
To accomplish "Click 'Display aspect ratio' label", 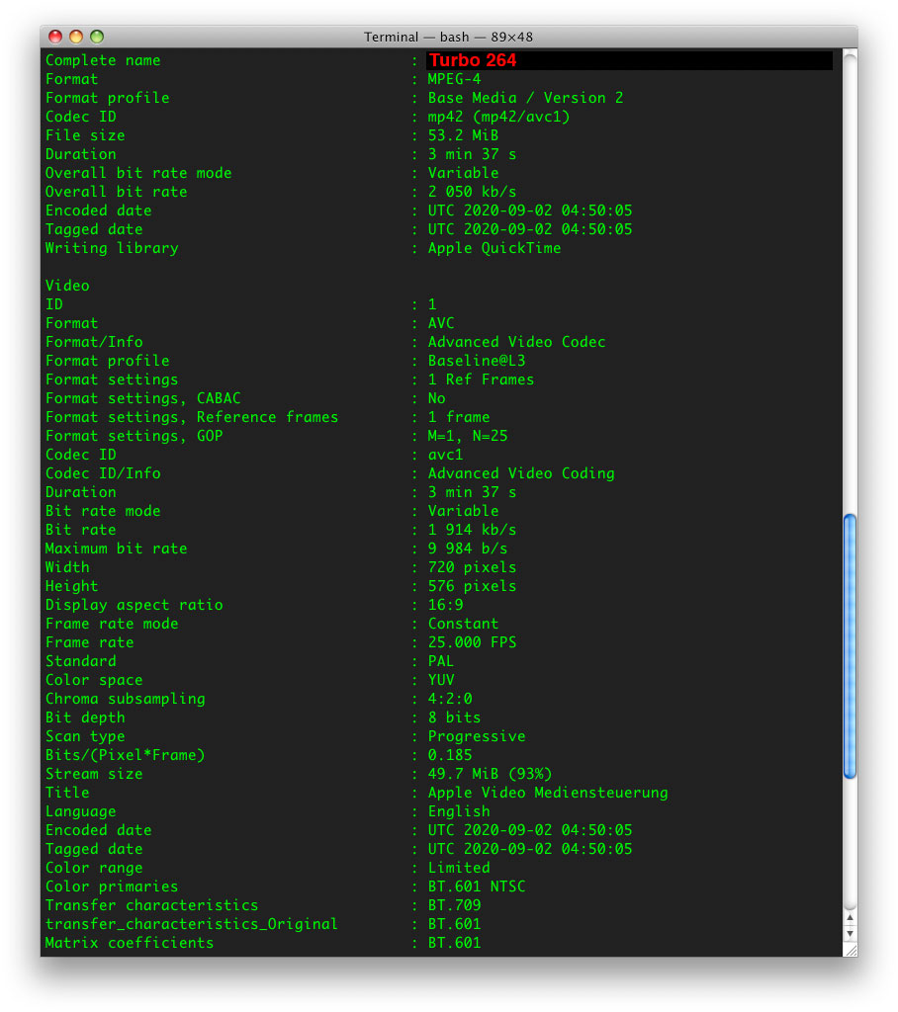I will click(x=134, y=605).
